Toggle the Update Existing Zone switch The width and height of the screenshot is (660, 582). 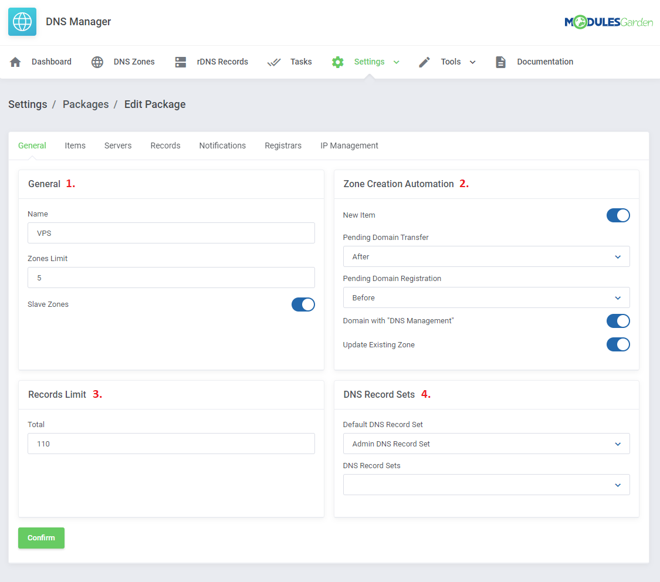point(618,344)
